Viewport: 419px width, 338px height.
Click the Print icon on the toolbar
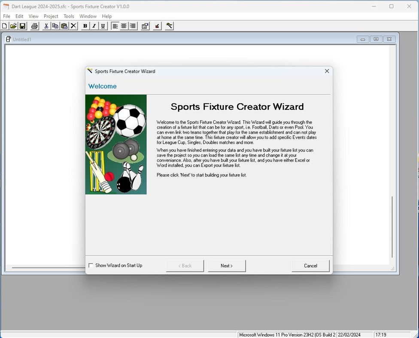tap(34, 26)
